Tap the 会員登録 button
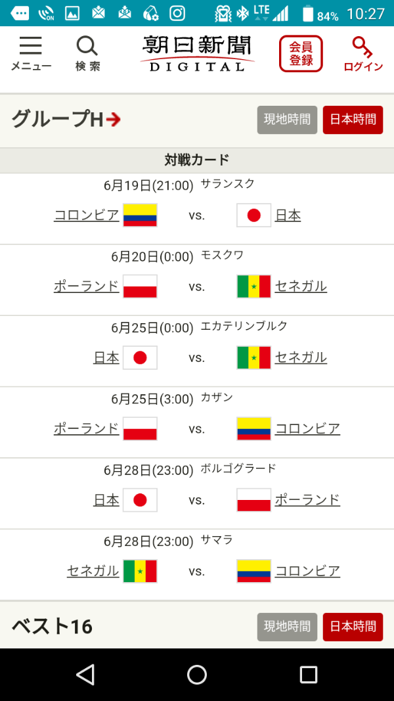 [301, 54]
